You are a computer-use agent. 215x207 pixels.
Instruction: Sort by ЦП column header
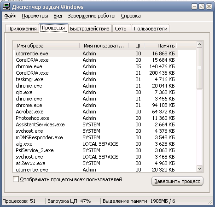137,46
